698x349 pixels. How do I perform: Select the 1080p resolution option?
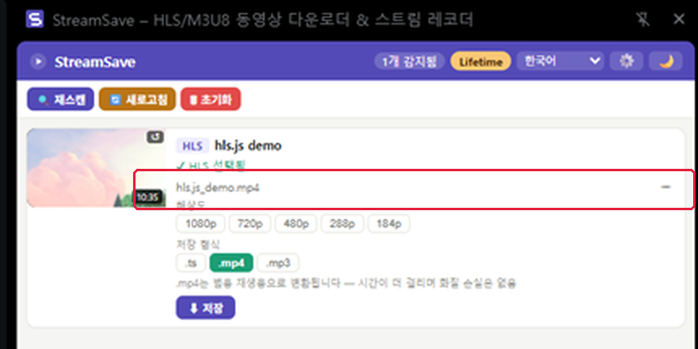(x=200, y=224)
